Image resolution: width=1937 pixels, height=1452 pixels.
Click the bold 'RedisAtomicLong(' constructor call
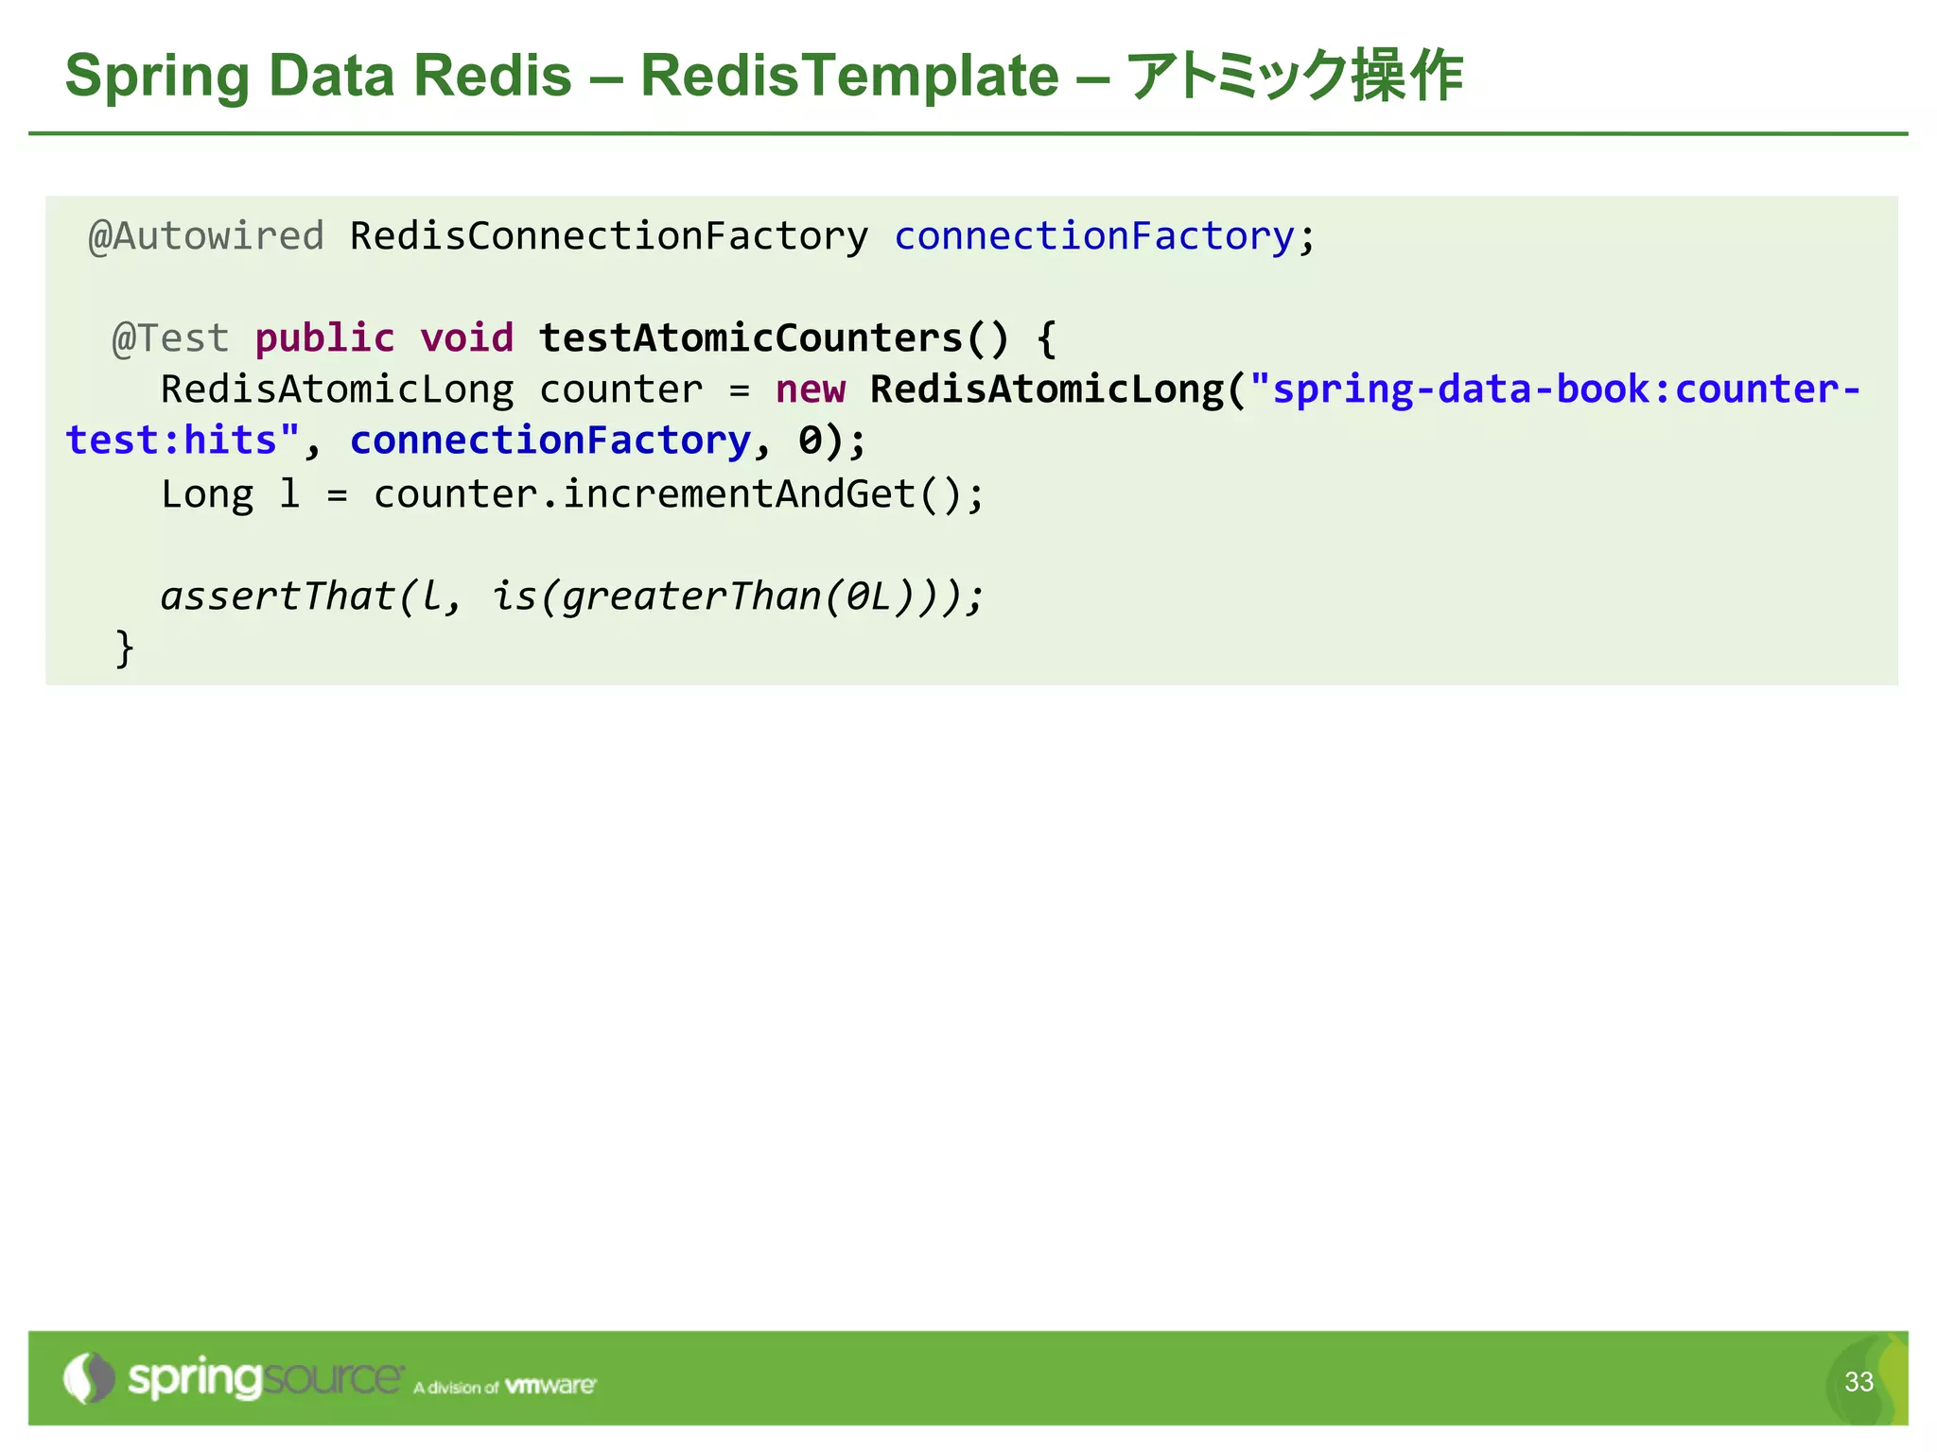tap(1058, 389)
